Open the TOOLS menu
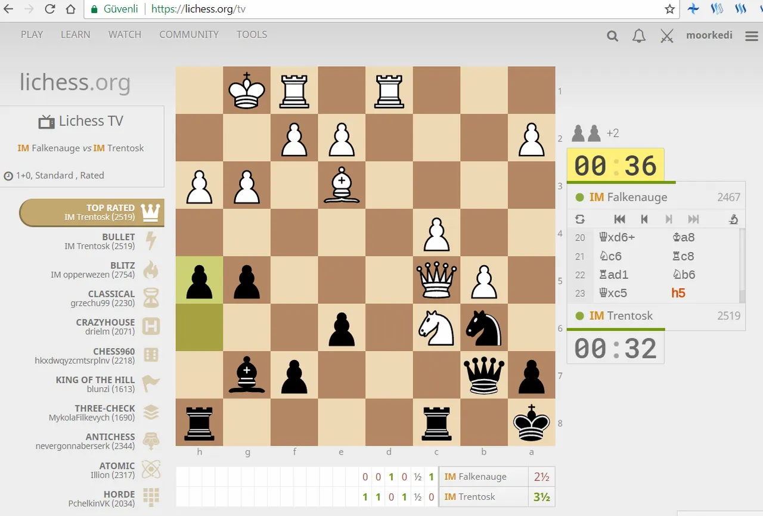 pyautogui.click(x=252, y=35)
